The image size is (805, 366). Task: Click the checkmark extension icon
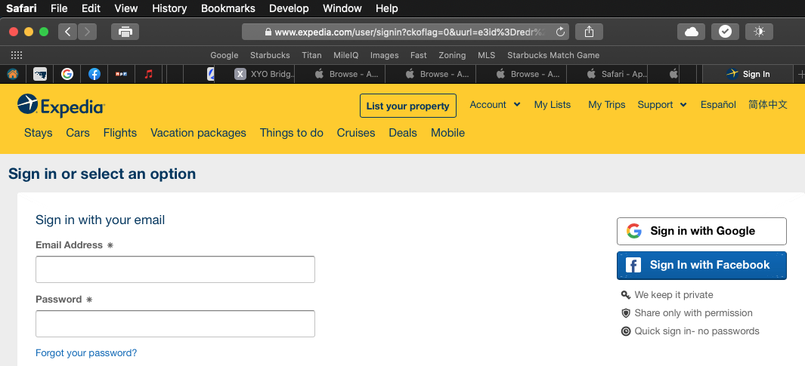[725, 32]
